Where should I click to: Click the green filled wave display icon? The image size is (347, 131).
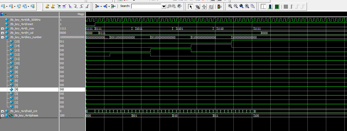[x=277, y=7]
